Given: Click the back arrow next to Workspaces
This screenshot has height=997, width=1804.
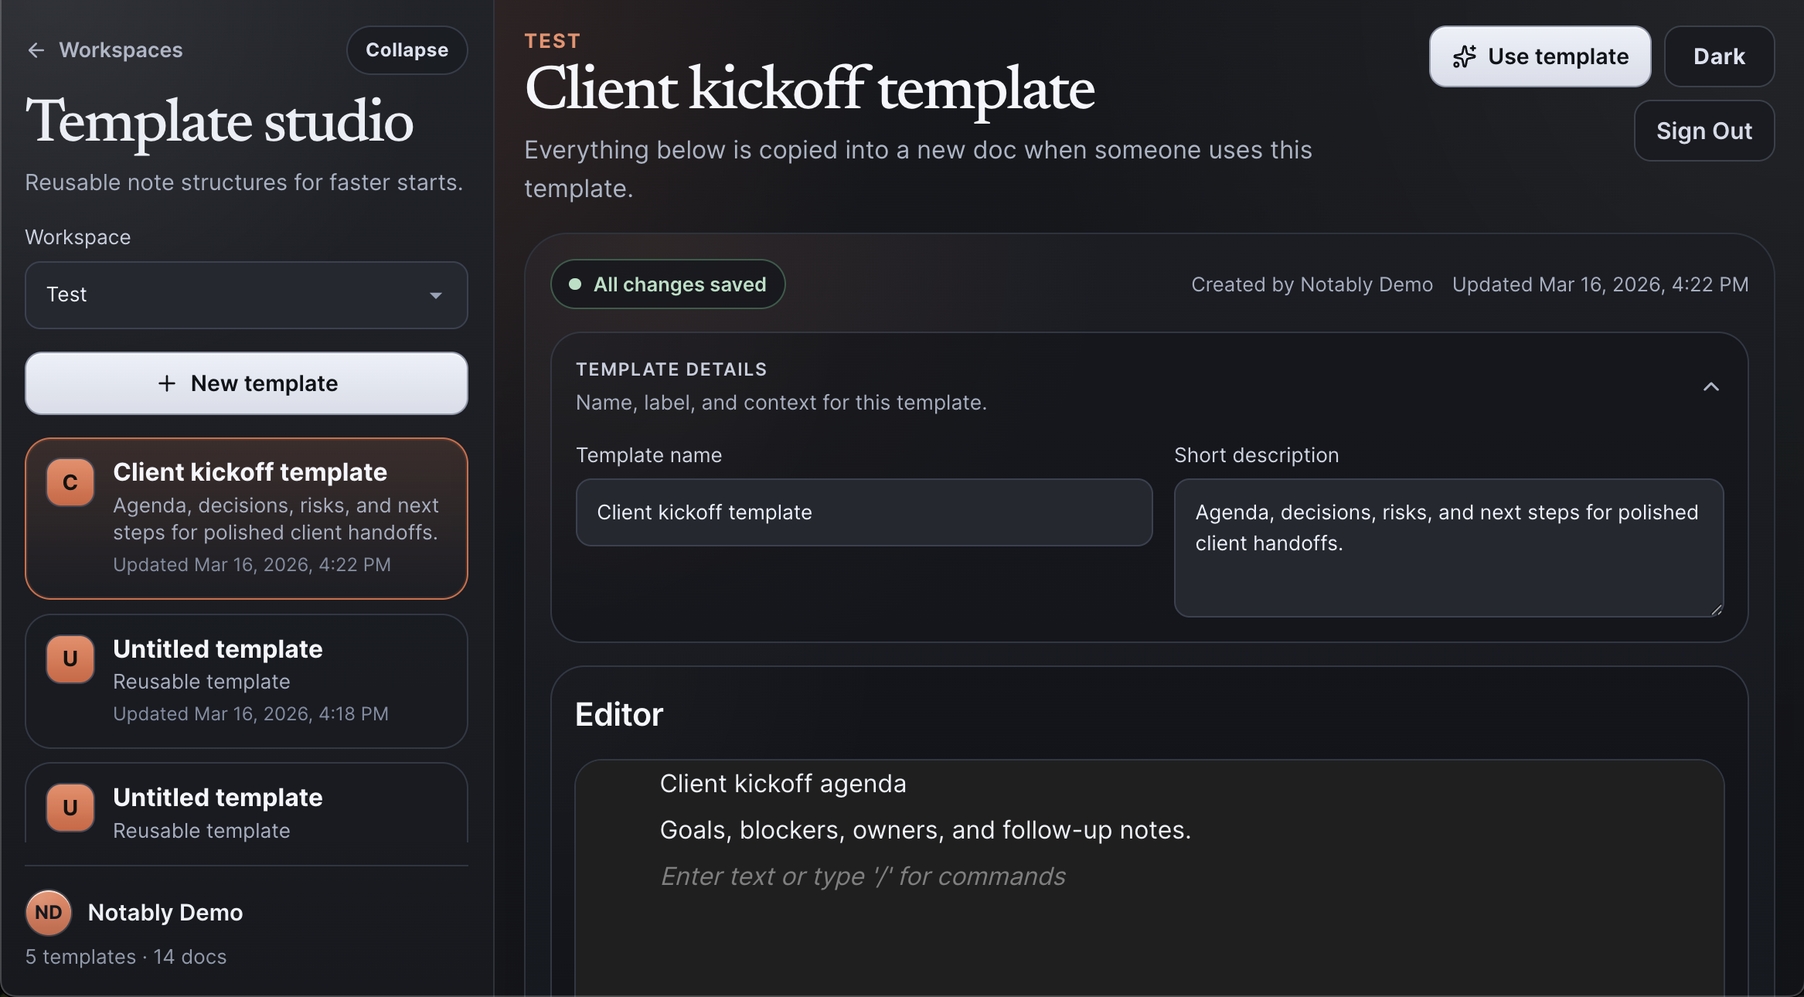Looking at the screenshot, I should (36, 49).
